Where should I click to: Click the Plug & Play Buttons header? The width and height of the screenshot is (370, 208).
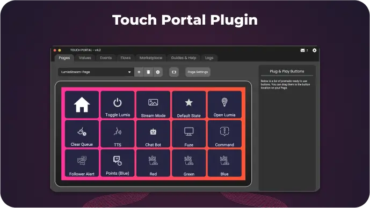coord(287,71)
